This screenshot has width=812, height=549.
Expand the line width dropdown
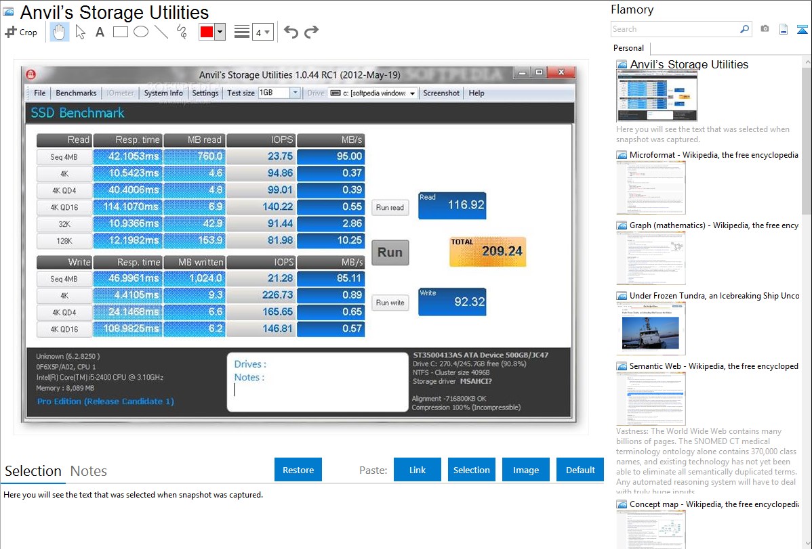(262, 32)
